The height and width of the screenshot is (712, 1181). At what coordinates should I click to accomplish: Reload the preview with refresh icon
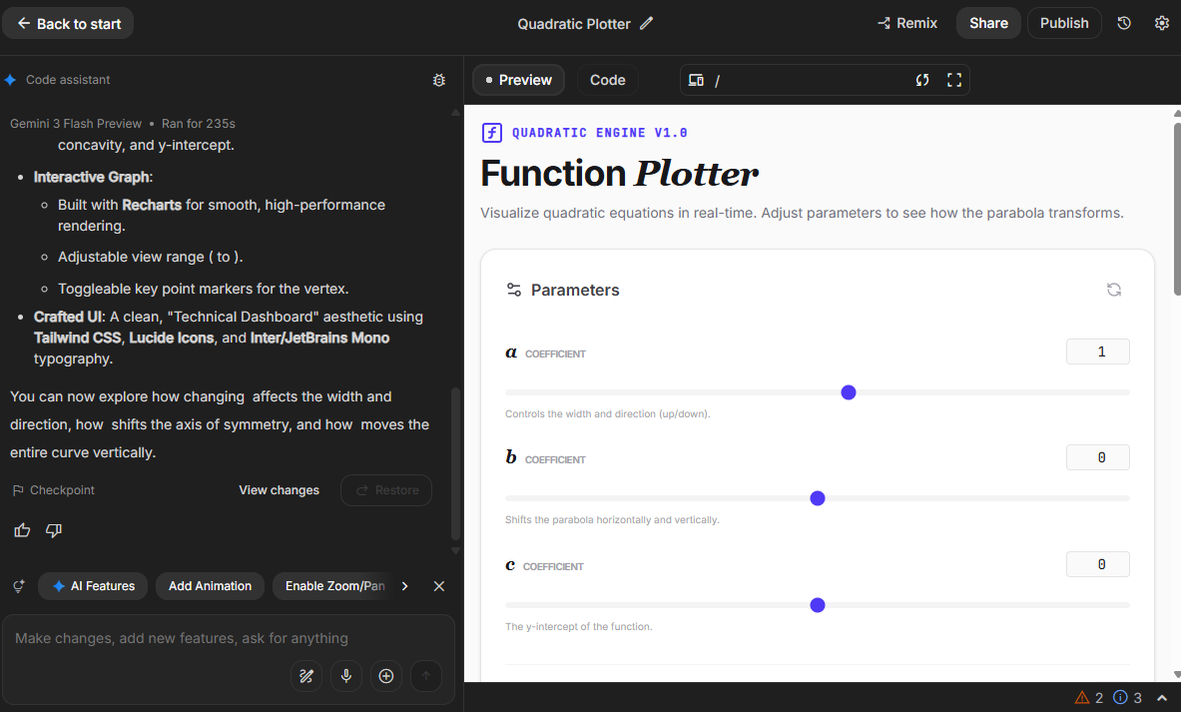(921, 80)
